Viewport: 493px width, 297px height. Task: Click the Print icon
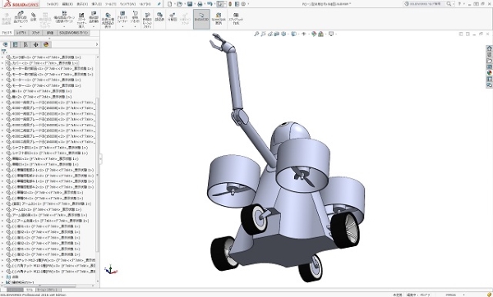coord(200,4)
